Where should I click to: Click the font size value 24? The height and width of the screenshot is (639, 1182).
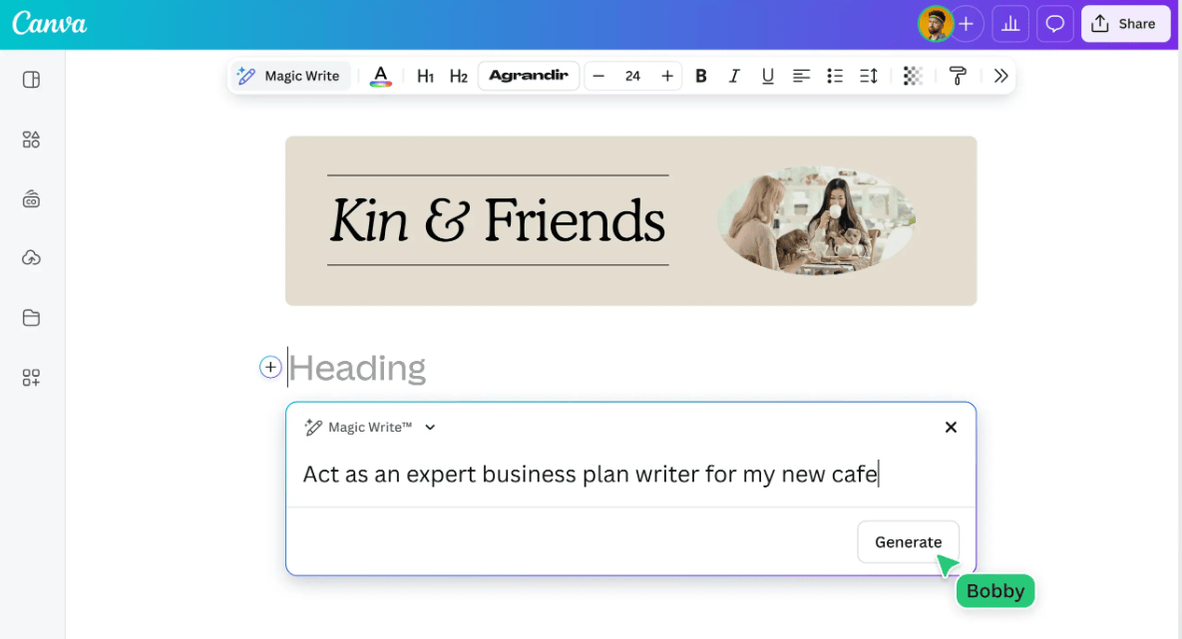click(x=632, y=76)
